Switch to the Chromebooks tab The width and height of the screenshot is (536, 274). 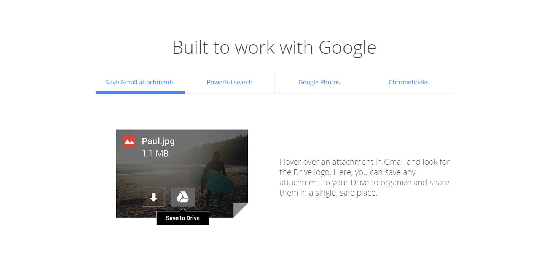pyautogui.click(x=408, y=82)
